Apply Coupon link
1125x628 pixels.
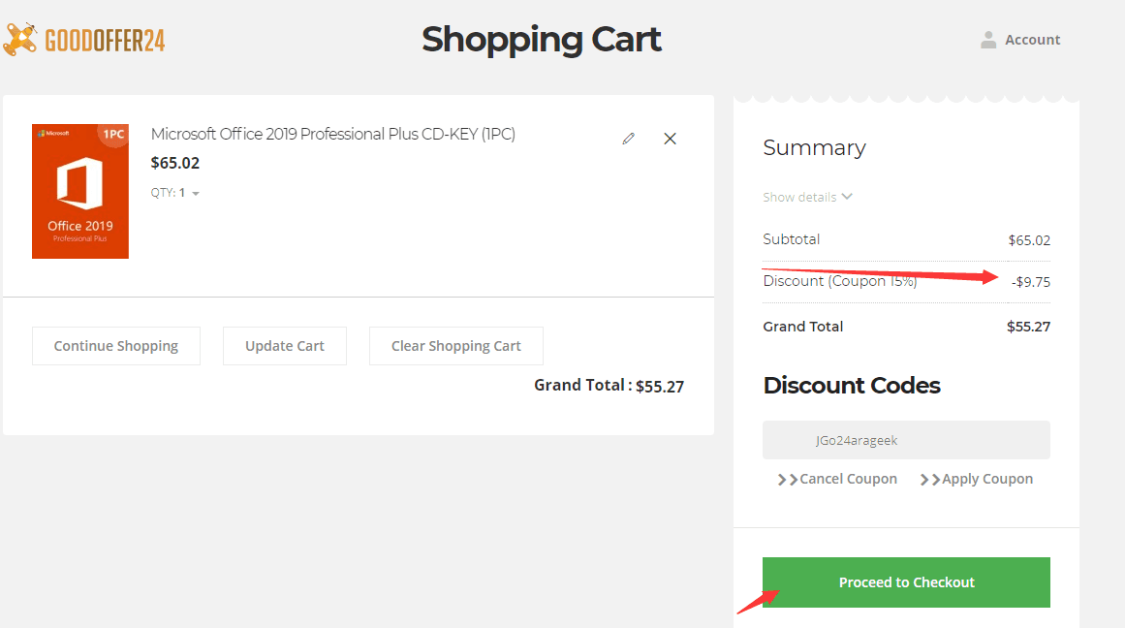click(x=977, y=479)
